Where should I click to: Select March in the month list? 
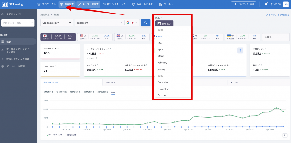[161, 56]
